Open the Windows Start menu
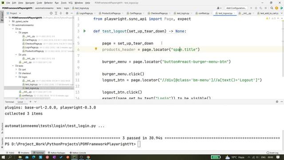Image resolution: width=284 pixels, height=160 pixels. click(3, 157)
